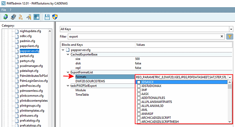Open the File menu

click(x=4, y=10)
